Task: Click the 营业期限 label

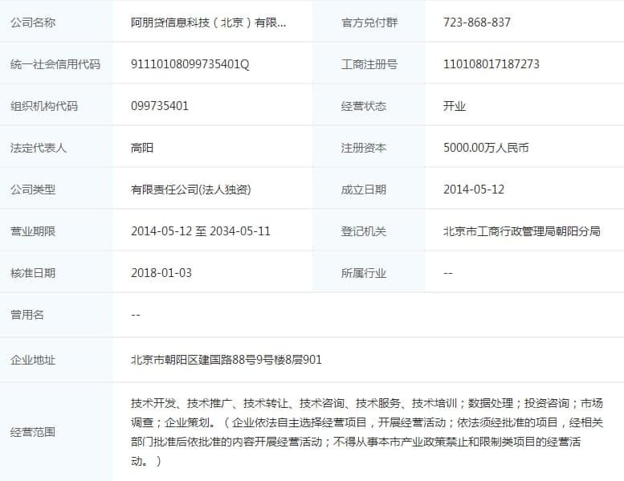Action: point(33,231)
